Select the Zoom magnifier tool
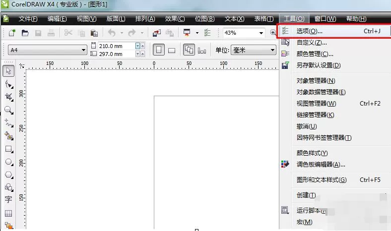 coord(9,110)
